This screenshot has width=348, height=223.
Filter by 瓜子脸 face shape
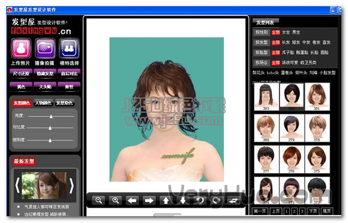pos(288,52)
